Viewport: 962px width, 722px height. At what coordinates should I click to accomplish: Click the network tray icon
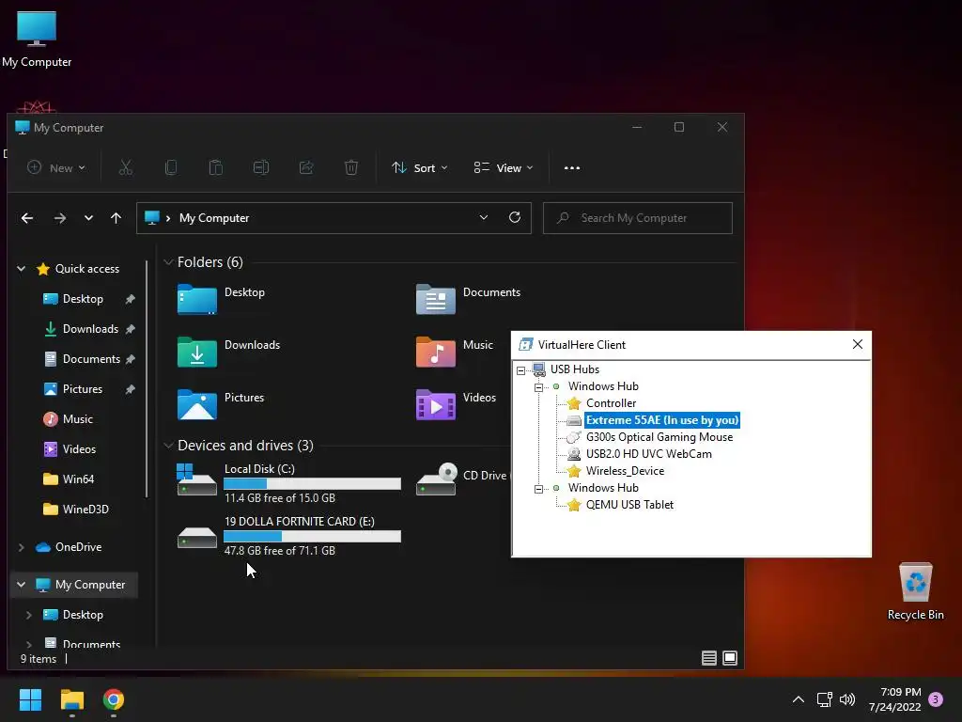click(824, 699)
